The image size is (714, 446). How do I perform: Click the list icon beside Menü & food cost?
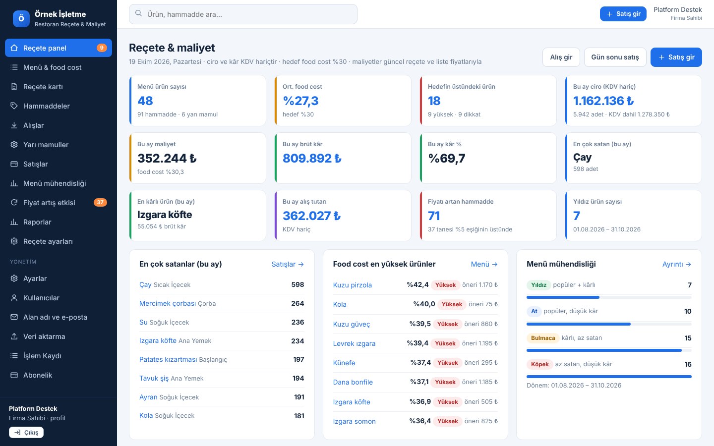14,67
